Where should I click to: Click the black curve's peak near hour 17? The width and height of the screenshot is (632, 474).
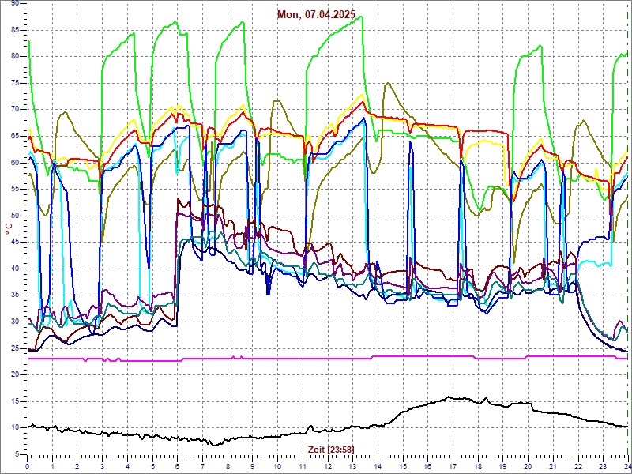450,397
